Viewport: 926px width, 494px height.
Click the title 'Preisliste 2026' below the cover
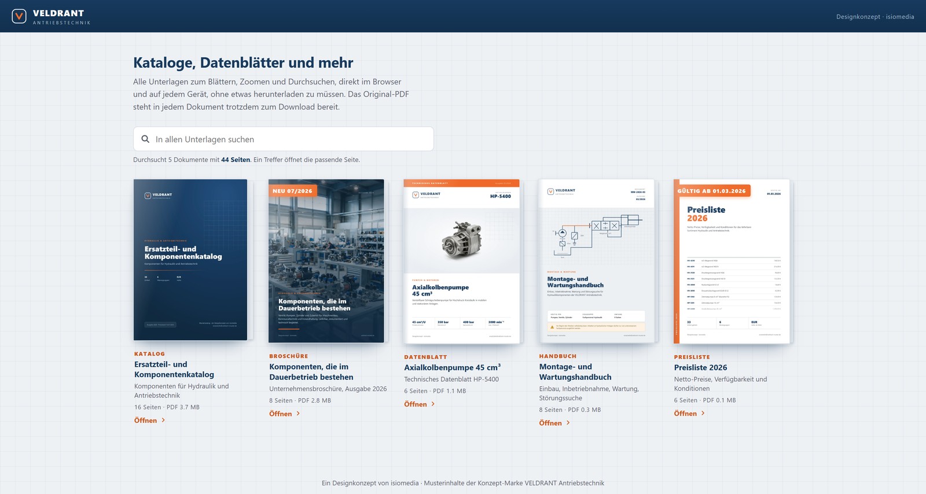coord(700,367)
